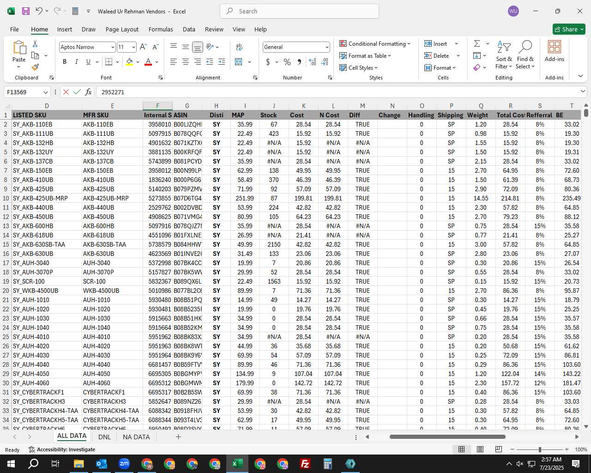Open Zoom app from taskbar
591x473 pixels.
[x=124, y=464]
